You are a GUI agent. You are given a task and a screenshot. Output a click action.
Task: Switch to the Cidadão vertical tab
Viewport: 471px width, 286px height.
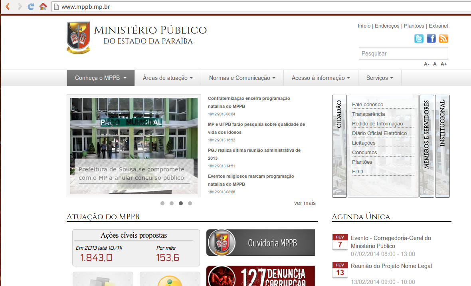click(339, 146)
